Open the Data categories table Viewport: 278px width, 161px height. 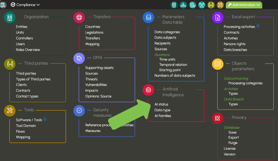pyautogui.click(x=167, y=32)
